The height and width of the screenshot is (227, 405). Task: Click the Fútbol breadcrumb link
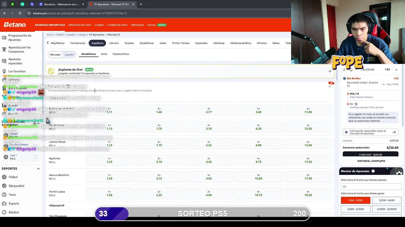(60, 35)
